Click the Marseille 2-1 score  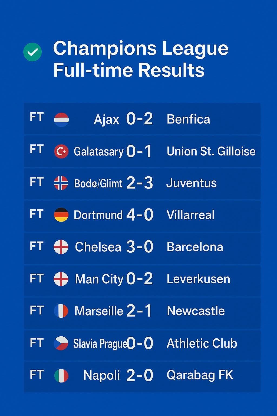coord(139,311)
